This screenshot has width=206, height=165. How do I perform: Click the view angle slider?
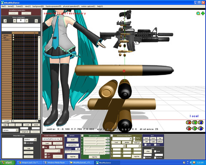tap(72, 152)
